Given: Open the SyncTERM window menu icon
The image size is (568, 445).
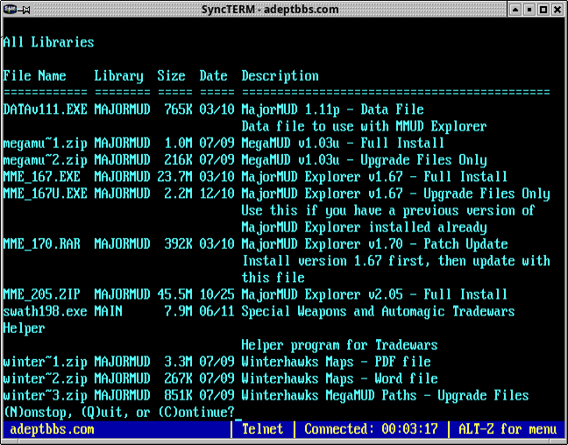Looking at the screenshot, I should click(x=10, y=9).
